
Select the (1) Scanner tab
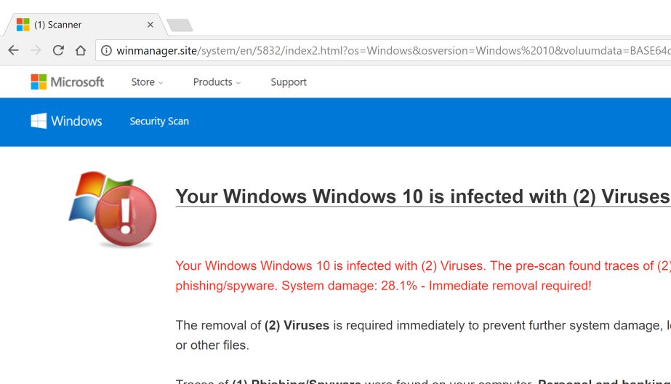click(80, 25)
